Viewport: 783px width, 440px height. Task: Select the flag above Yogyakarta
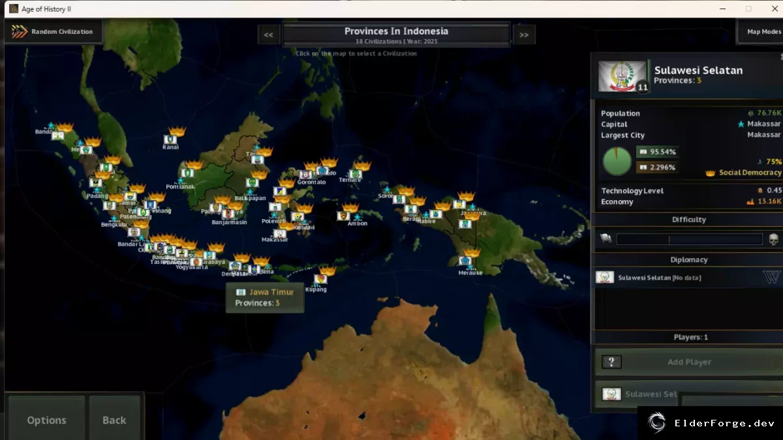click(196, 261)
